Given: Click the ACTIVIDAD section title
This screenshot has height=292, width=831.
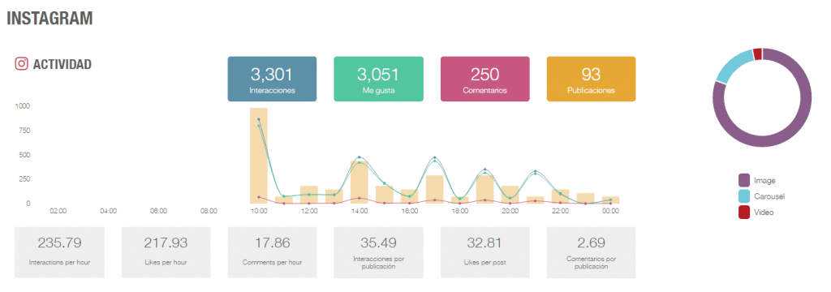Looking at the screenshot, I should point(62,65).
